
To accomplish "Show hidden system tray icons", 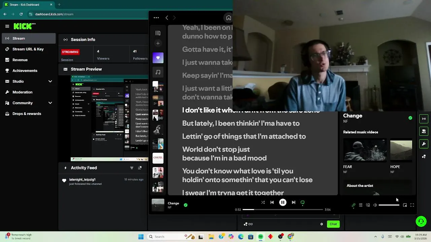I will pos(375,237).
